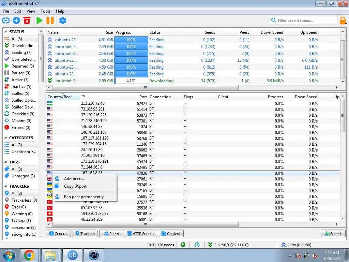349x262 pixels.
Task: Select Paused (0) status filter
Action: click(20, 73)
